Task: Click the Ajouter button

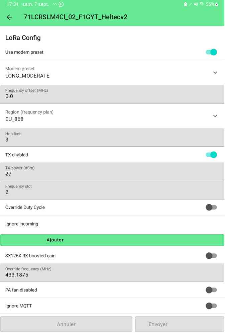Action: pyautogui.click(x=112, y=240)
